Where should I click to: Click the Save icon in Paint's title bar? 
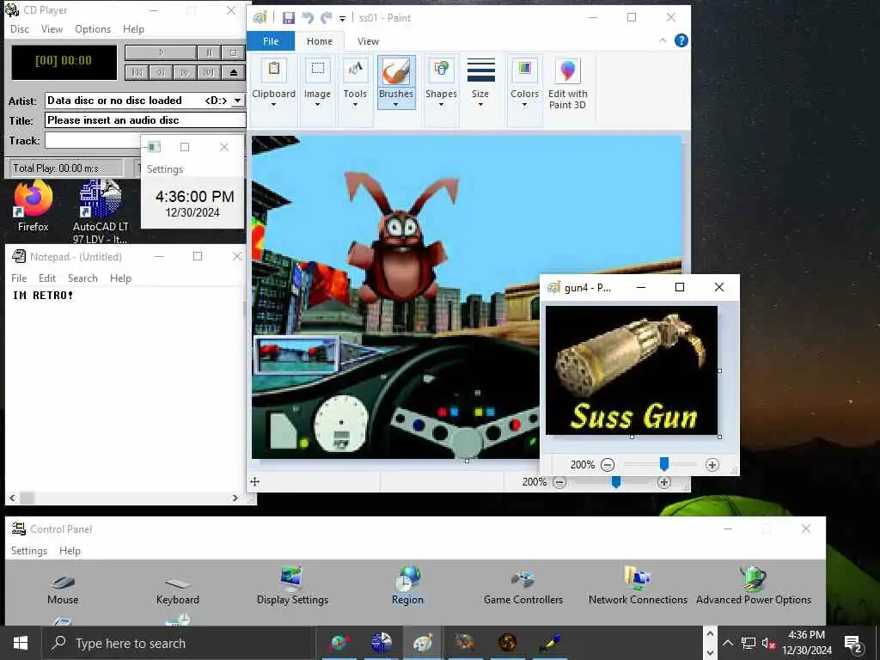[289, 18]
